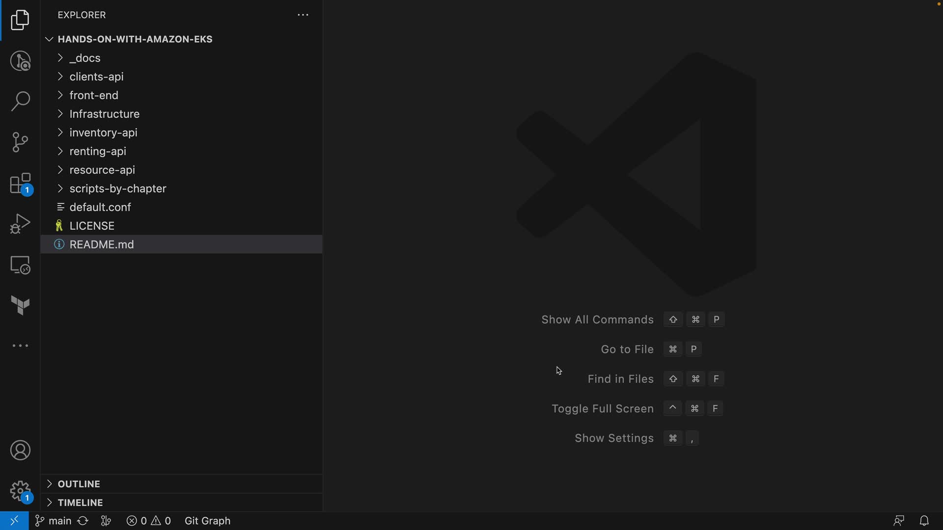Expand the TIMELINE section
943x530 pixels.
(80, 503)
